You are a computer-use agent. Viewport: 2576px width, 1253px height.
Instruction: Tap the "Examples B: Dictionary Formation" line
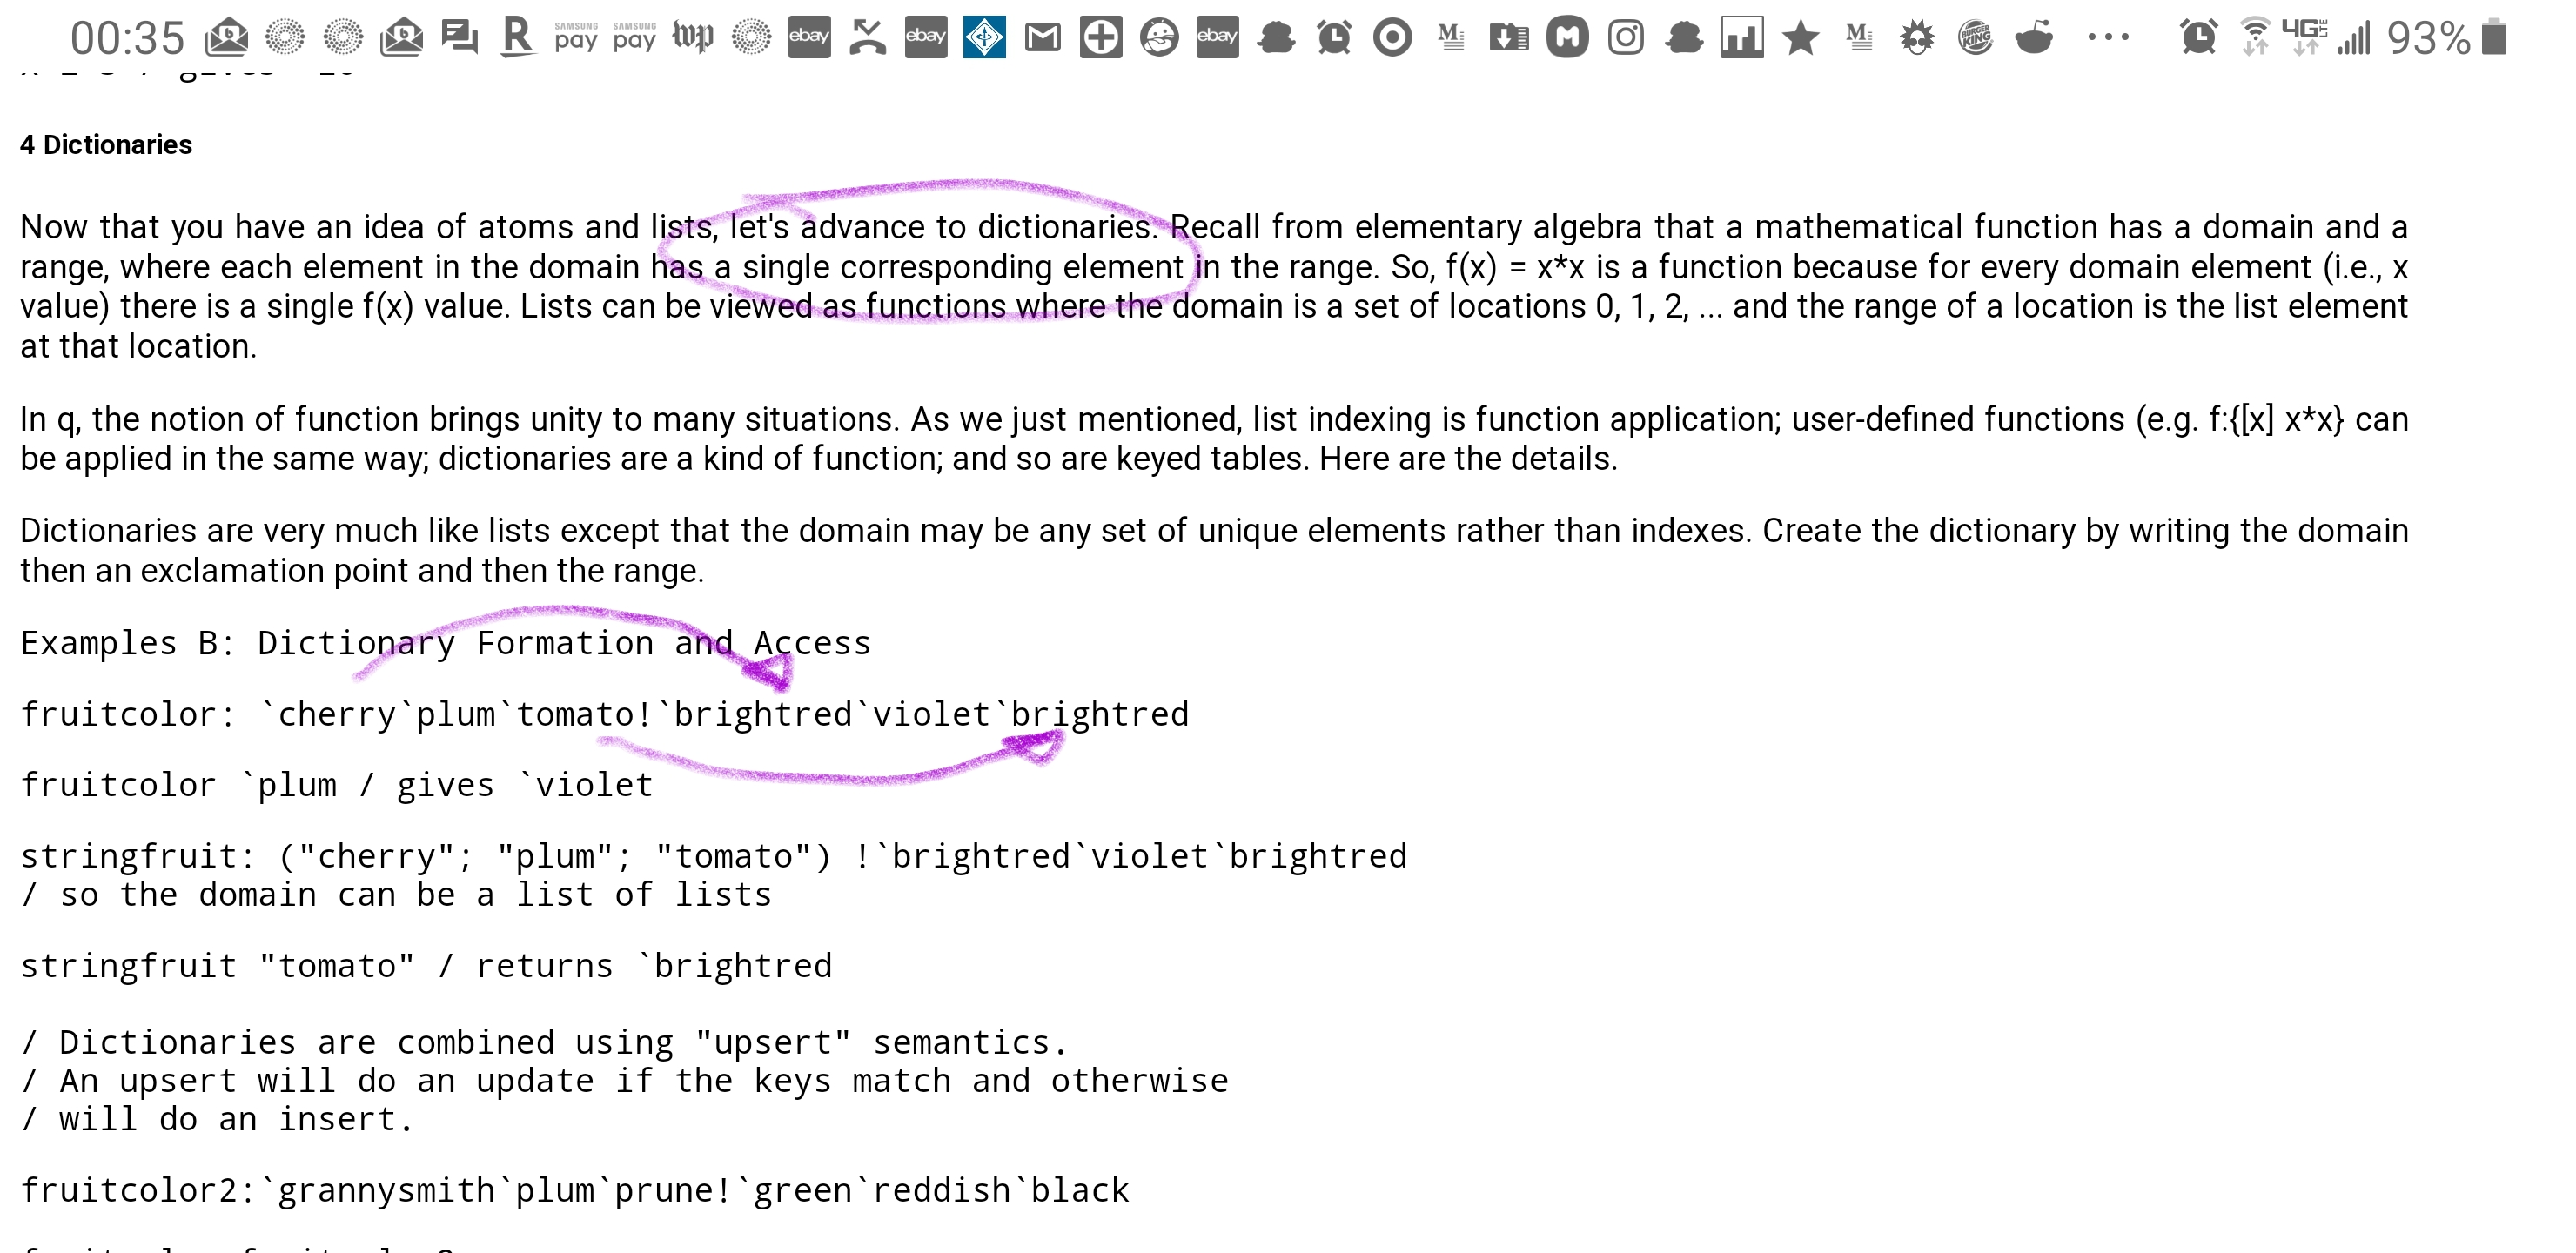pyautogui.click(x=445, y=643)
